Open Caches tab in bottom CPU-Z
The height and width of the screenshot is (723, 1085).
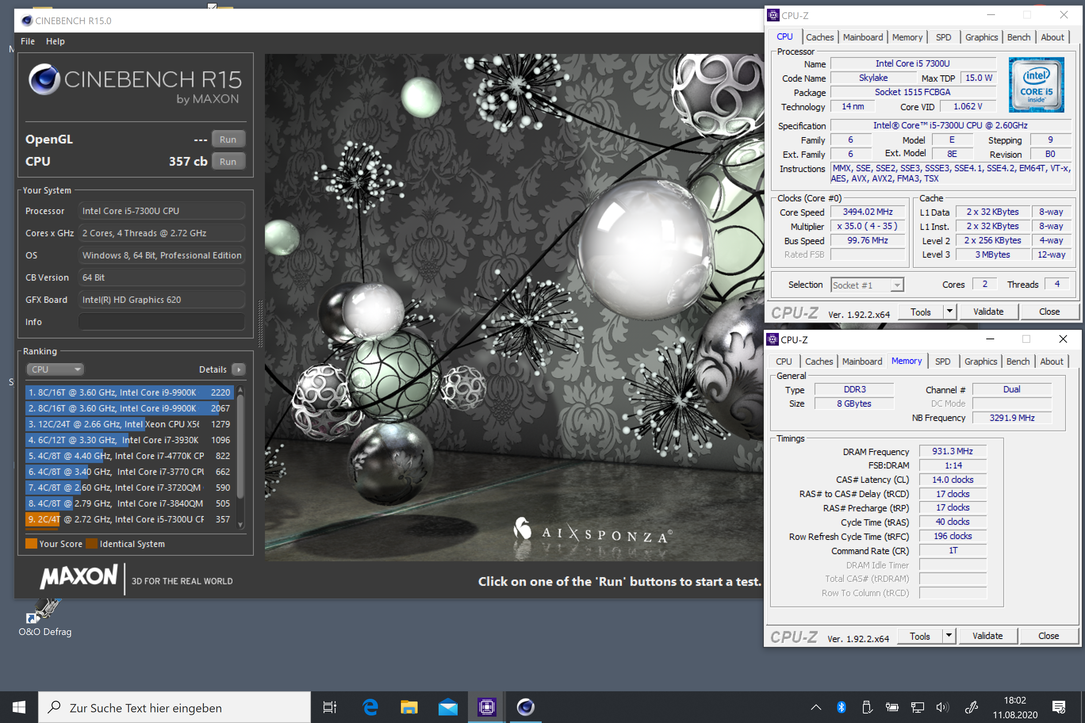coord(819,361)
